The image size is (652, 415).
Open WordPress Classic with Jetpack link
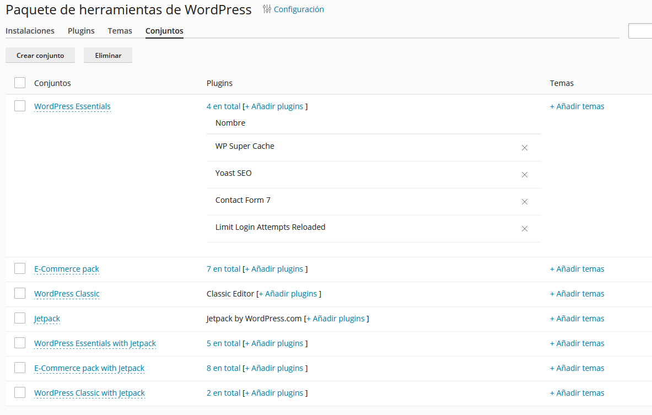click(89, 393)
